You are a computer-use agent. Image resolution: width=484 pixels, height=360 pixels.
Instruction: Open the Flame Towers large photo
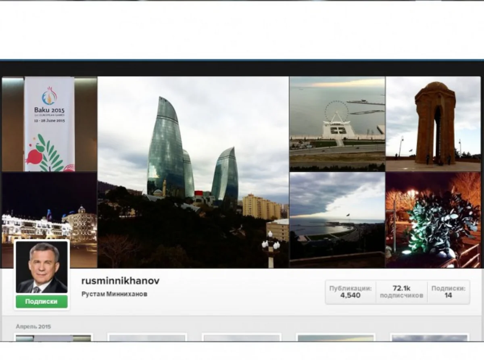pos(193,172)
